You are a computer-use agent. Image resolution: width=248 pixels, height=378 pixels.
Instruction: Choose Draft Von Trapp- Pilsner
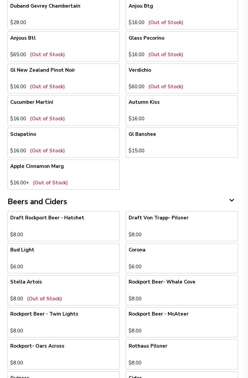182,226
